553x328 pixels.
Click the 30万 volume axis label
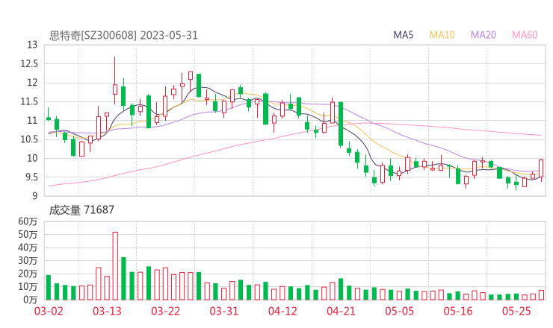pyautogui.click(x=28, y=260)
